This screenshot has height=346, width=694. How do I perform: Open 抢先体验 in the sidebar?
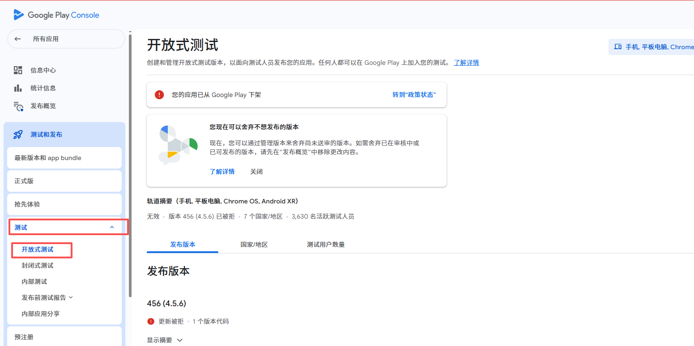pos(64,204)
